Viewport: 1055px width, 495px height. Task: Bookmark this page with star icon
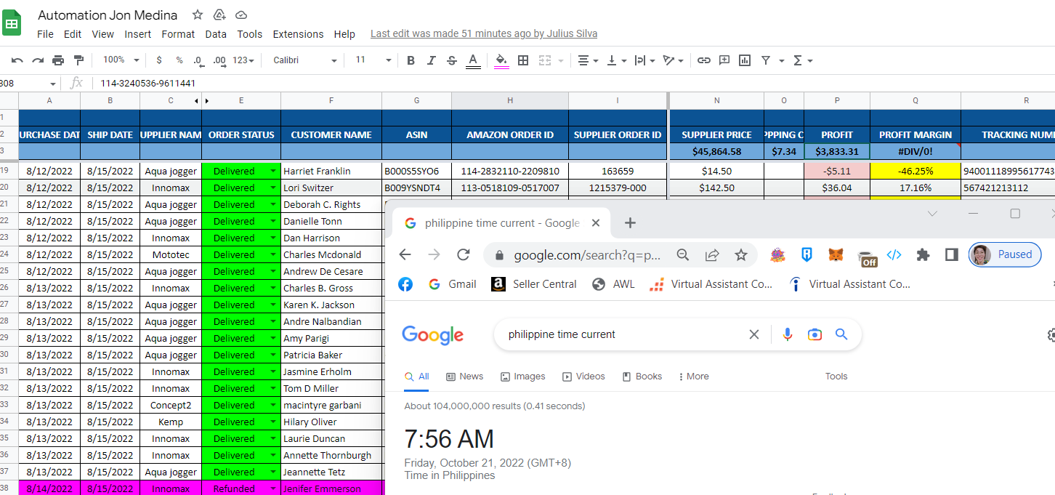click(x=740, y=255)
